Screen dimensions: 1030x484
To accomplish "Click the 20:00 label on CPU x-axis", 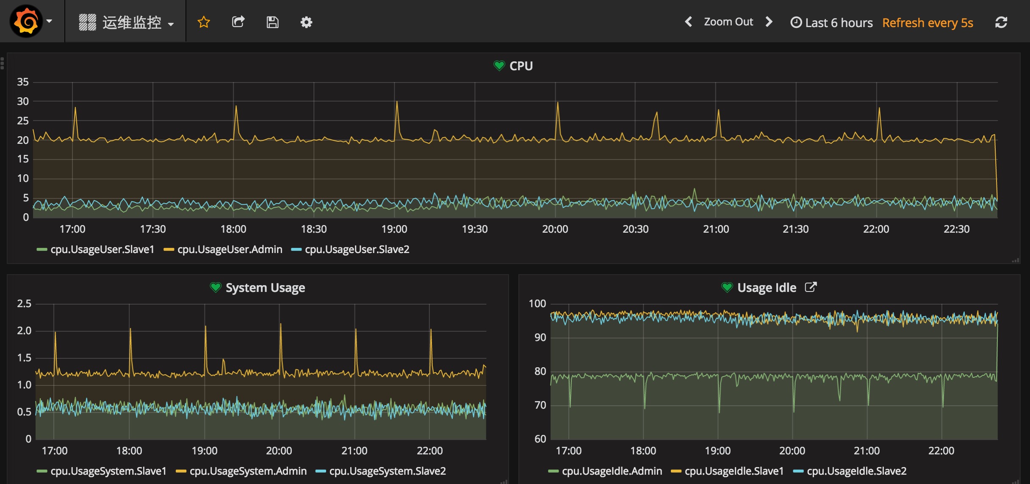I will coord(555,229).
